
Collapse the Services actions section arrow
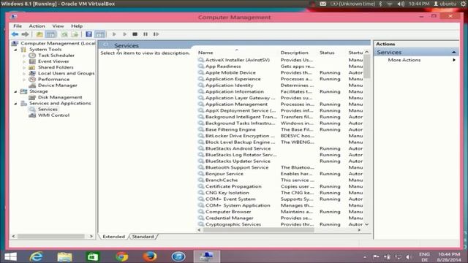453,52
